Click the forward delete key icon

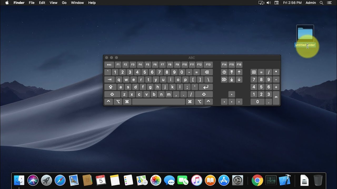[x=224, y=80]
